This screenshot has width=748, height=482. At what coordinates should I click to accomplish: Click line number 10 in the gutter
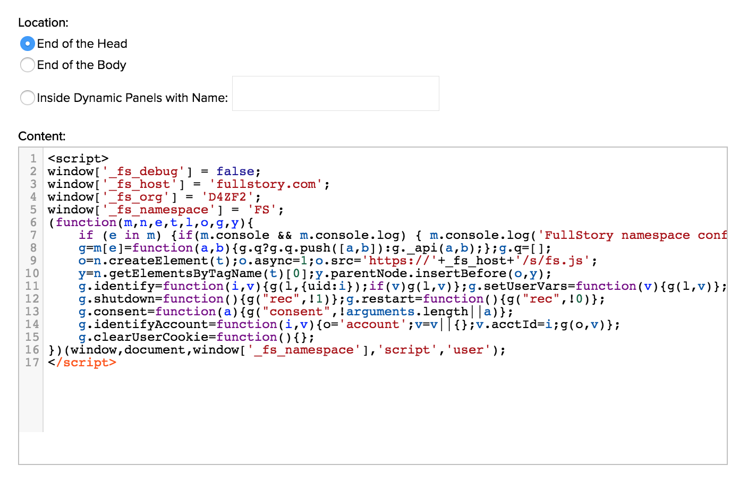click(x=32, y=273)
